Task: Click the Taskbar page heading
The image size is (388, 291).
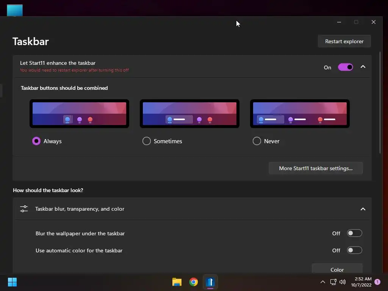Action: tap(31, 41)
